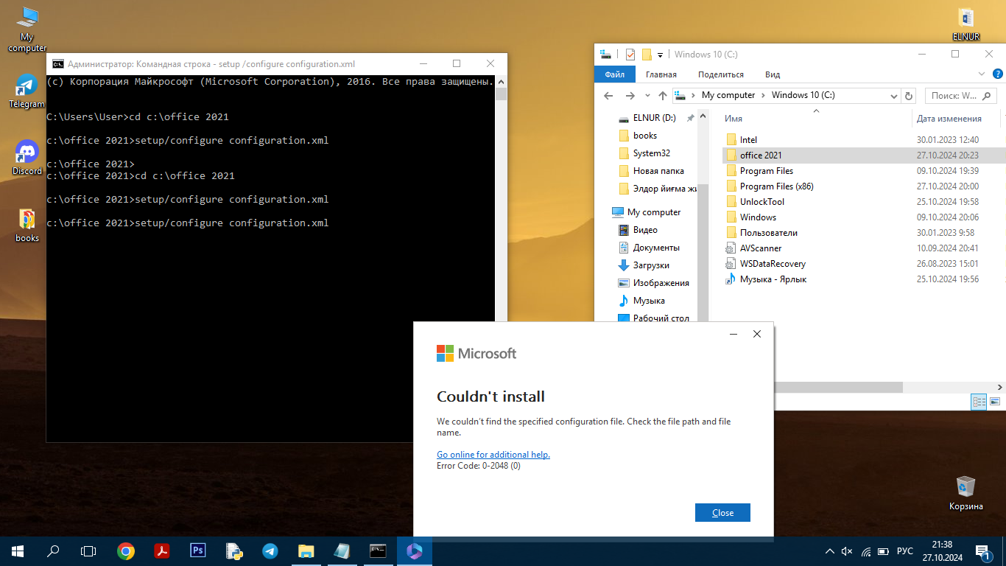The height and width of the screenshot is (566, 1006).
Task: Open the Поделиться ribbon tab
Action: [x=721, y=74]
